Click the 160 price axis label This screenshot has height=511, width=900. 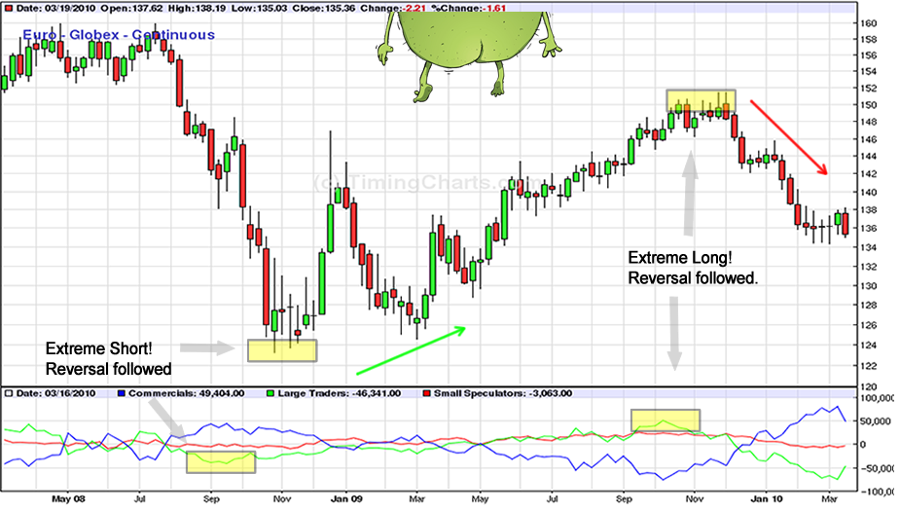869,23
